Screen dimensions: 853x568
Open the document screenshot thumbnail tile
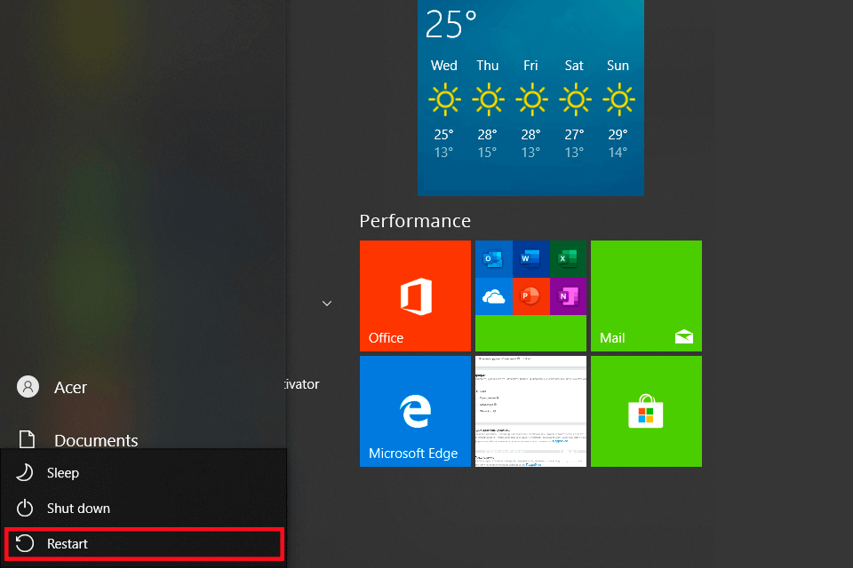coord(530,411)
